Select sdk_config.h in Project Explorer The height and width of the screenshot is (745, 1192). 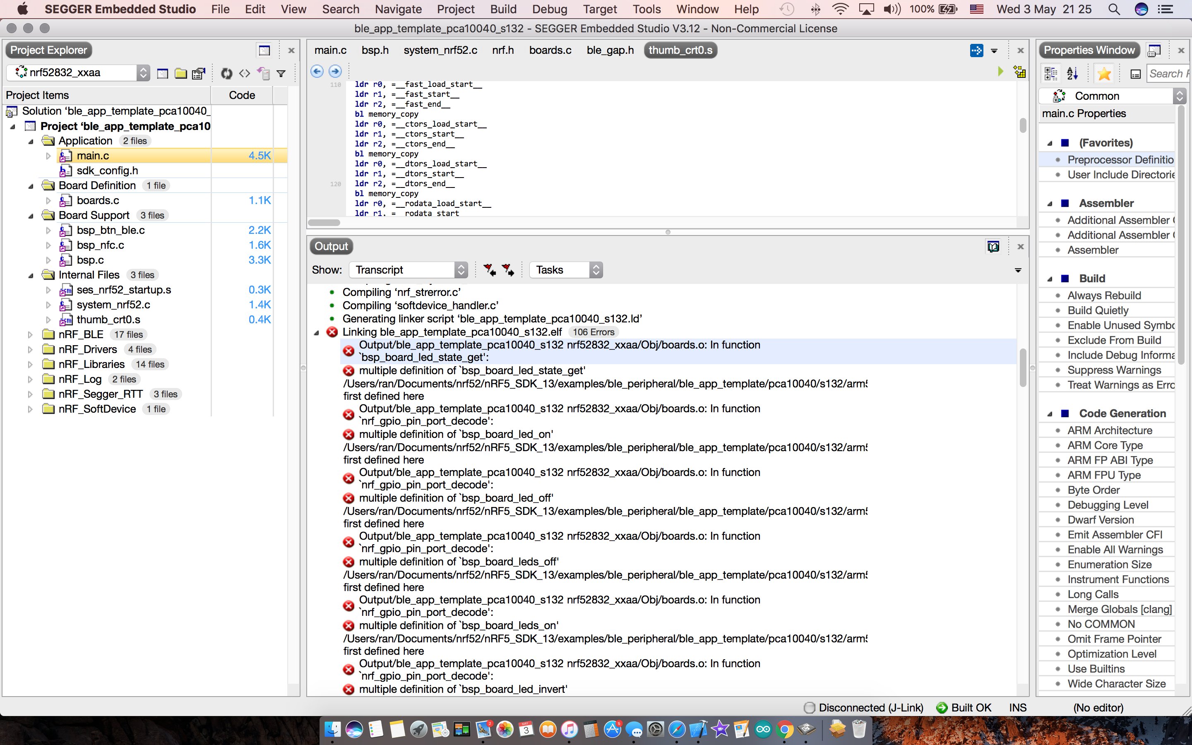point(107,171)
